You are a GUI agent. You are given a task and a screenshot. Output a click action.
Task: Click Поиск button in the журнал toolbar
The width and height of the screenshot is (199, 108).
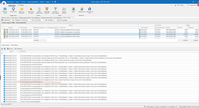pyautogui.click(x=10, y=49)
